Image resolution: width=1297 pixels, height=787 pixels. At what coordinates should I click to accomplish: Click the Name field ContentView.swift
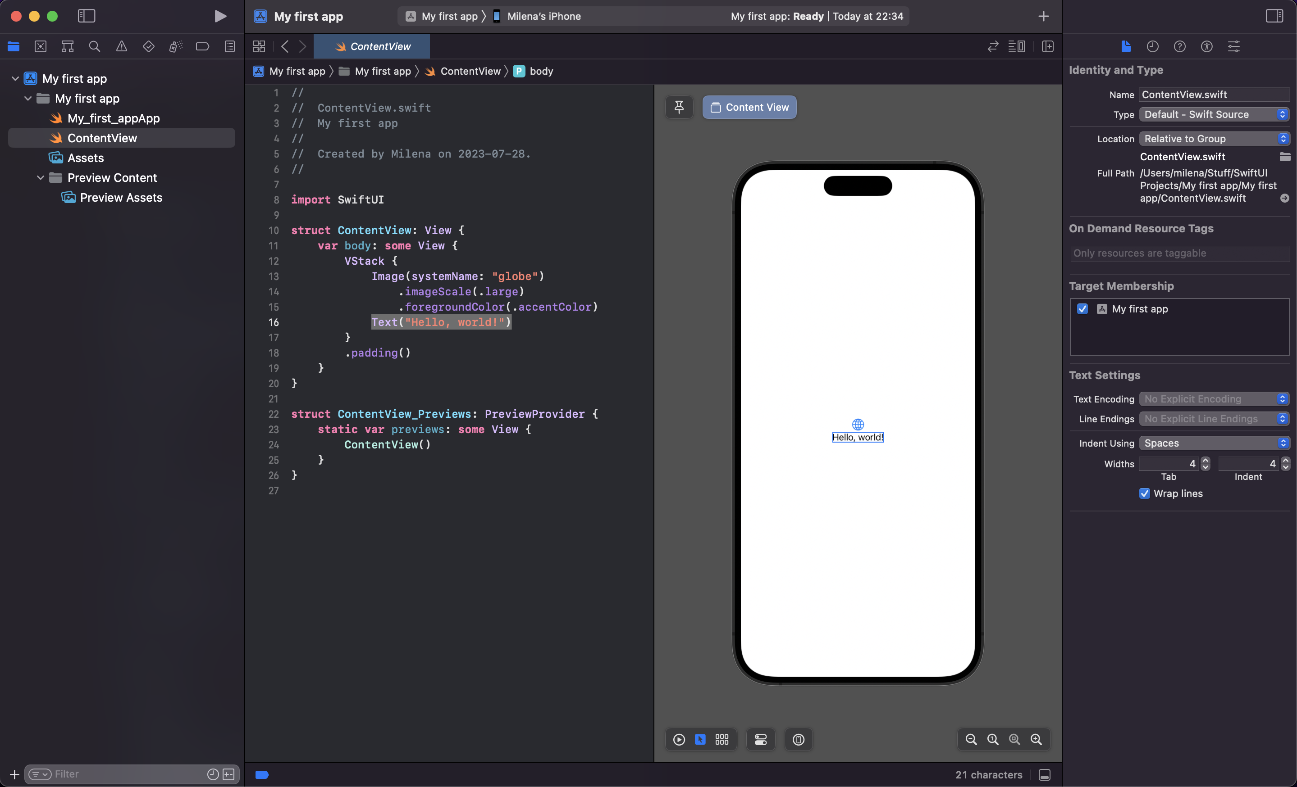[1214, 95]
